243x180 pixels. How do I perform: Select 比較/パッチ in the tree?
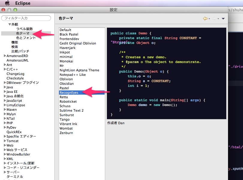pos(20,51)
